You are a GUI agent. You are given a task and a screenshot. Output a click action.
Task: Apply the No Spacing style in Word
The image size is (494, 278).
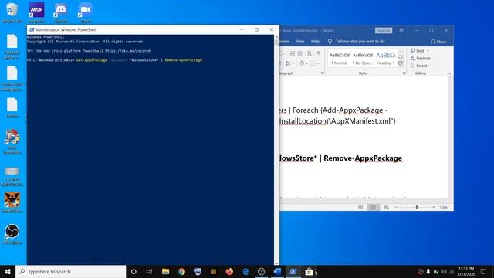[363, 59]
